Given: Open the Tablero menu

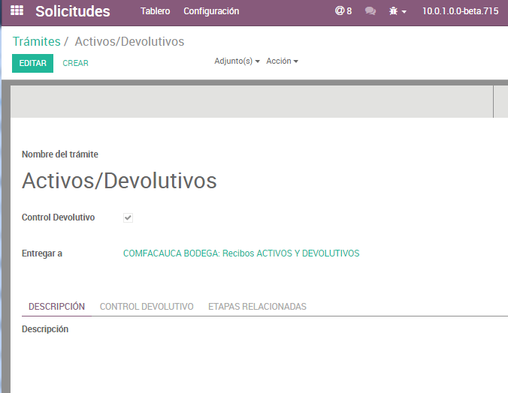Looking at the screenshot, I should (x=155, y=11).
